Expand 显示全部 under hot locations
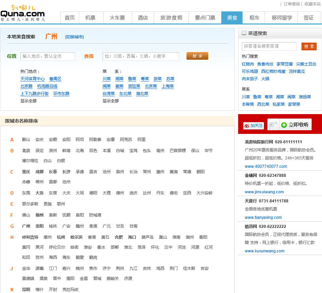This screenshot has width=322, height=293. click(x=29, y=101)
